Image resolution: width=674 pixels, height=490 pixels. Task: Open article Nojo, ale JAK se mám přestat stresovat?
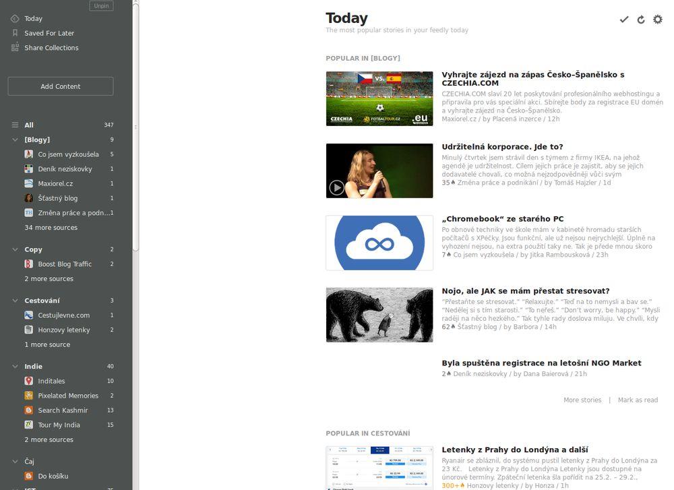coord(526,291)
